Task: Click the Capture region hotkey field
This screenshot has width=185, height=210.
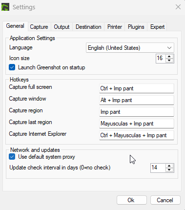Action: (x=137, y=112)
